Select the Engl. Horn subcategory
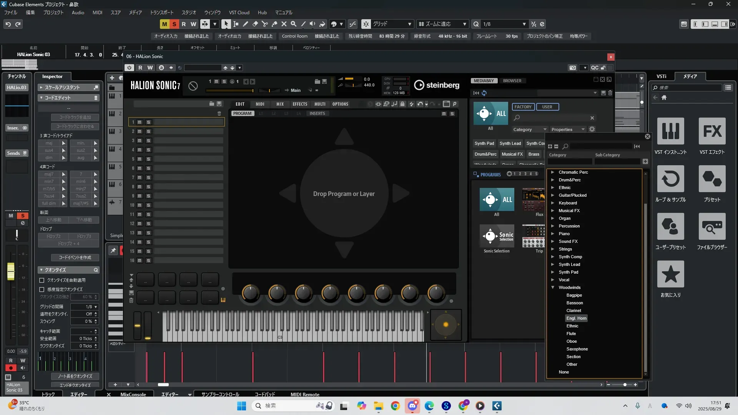738x415 pixels. [x=576, y=318]
